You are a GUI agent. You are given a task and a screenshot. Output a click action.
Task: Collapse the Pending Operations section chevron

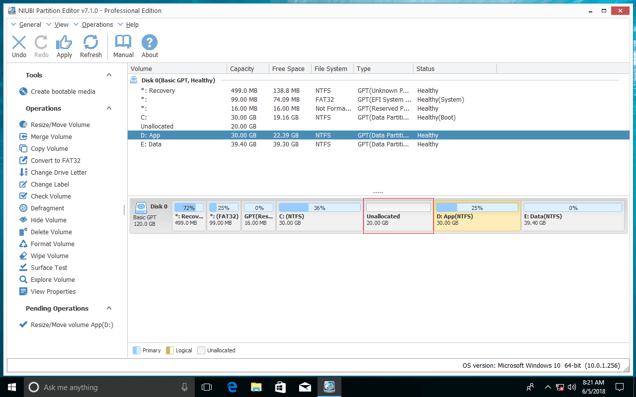coord(109,308)
